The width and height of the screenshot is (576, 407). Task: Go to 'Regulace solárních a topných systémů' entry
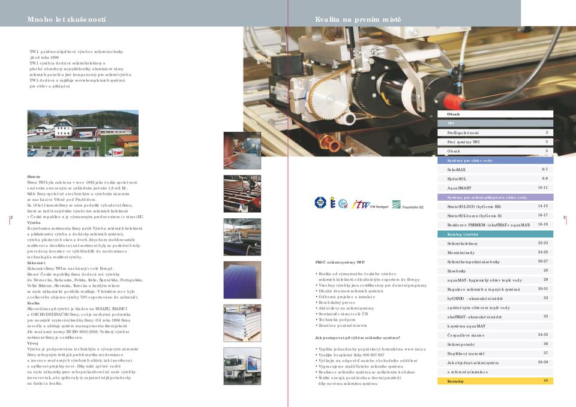click(495, 289)
